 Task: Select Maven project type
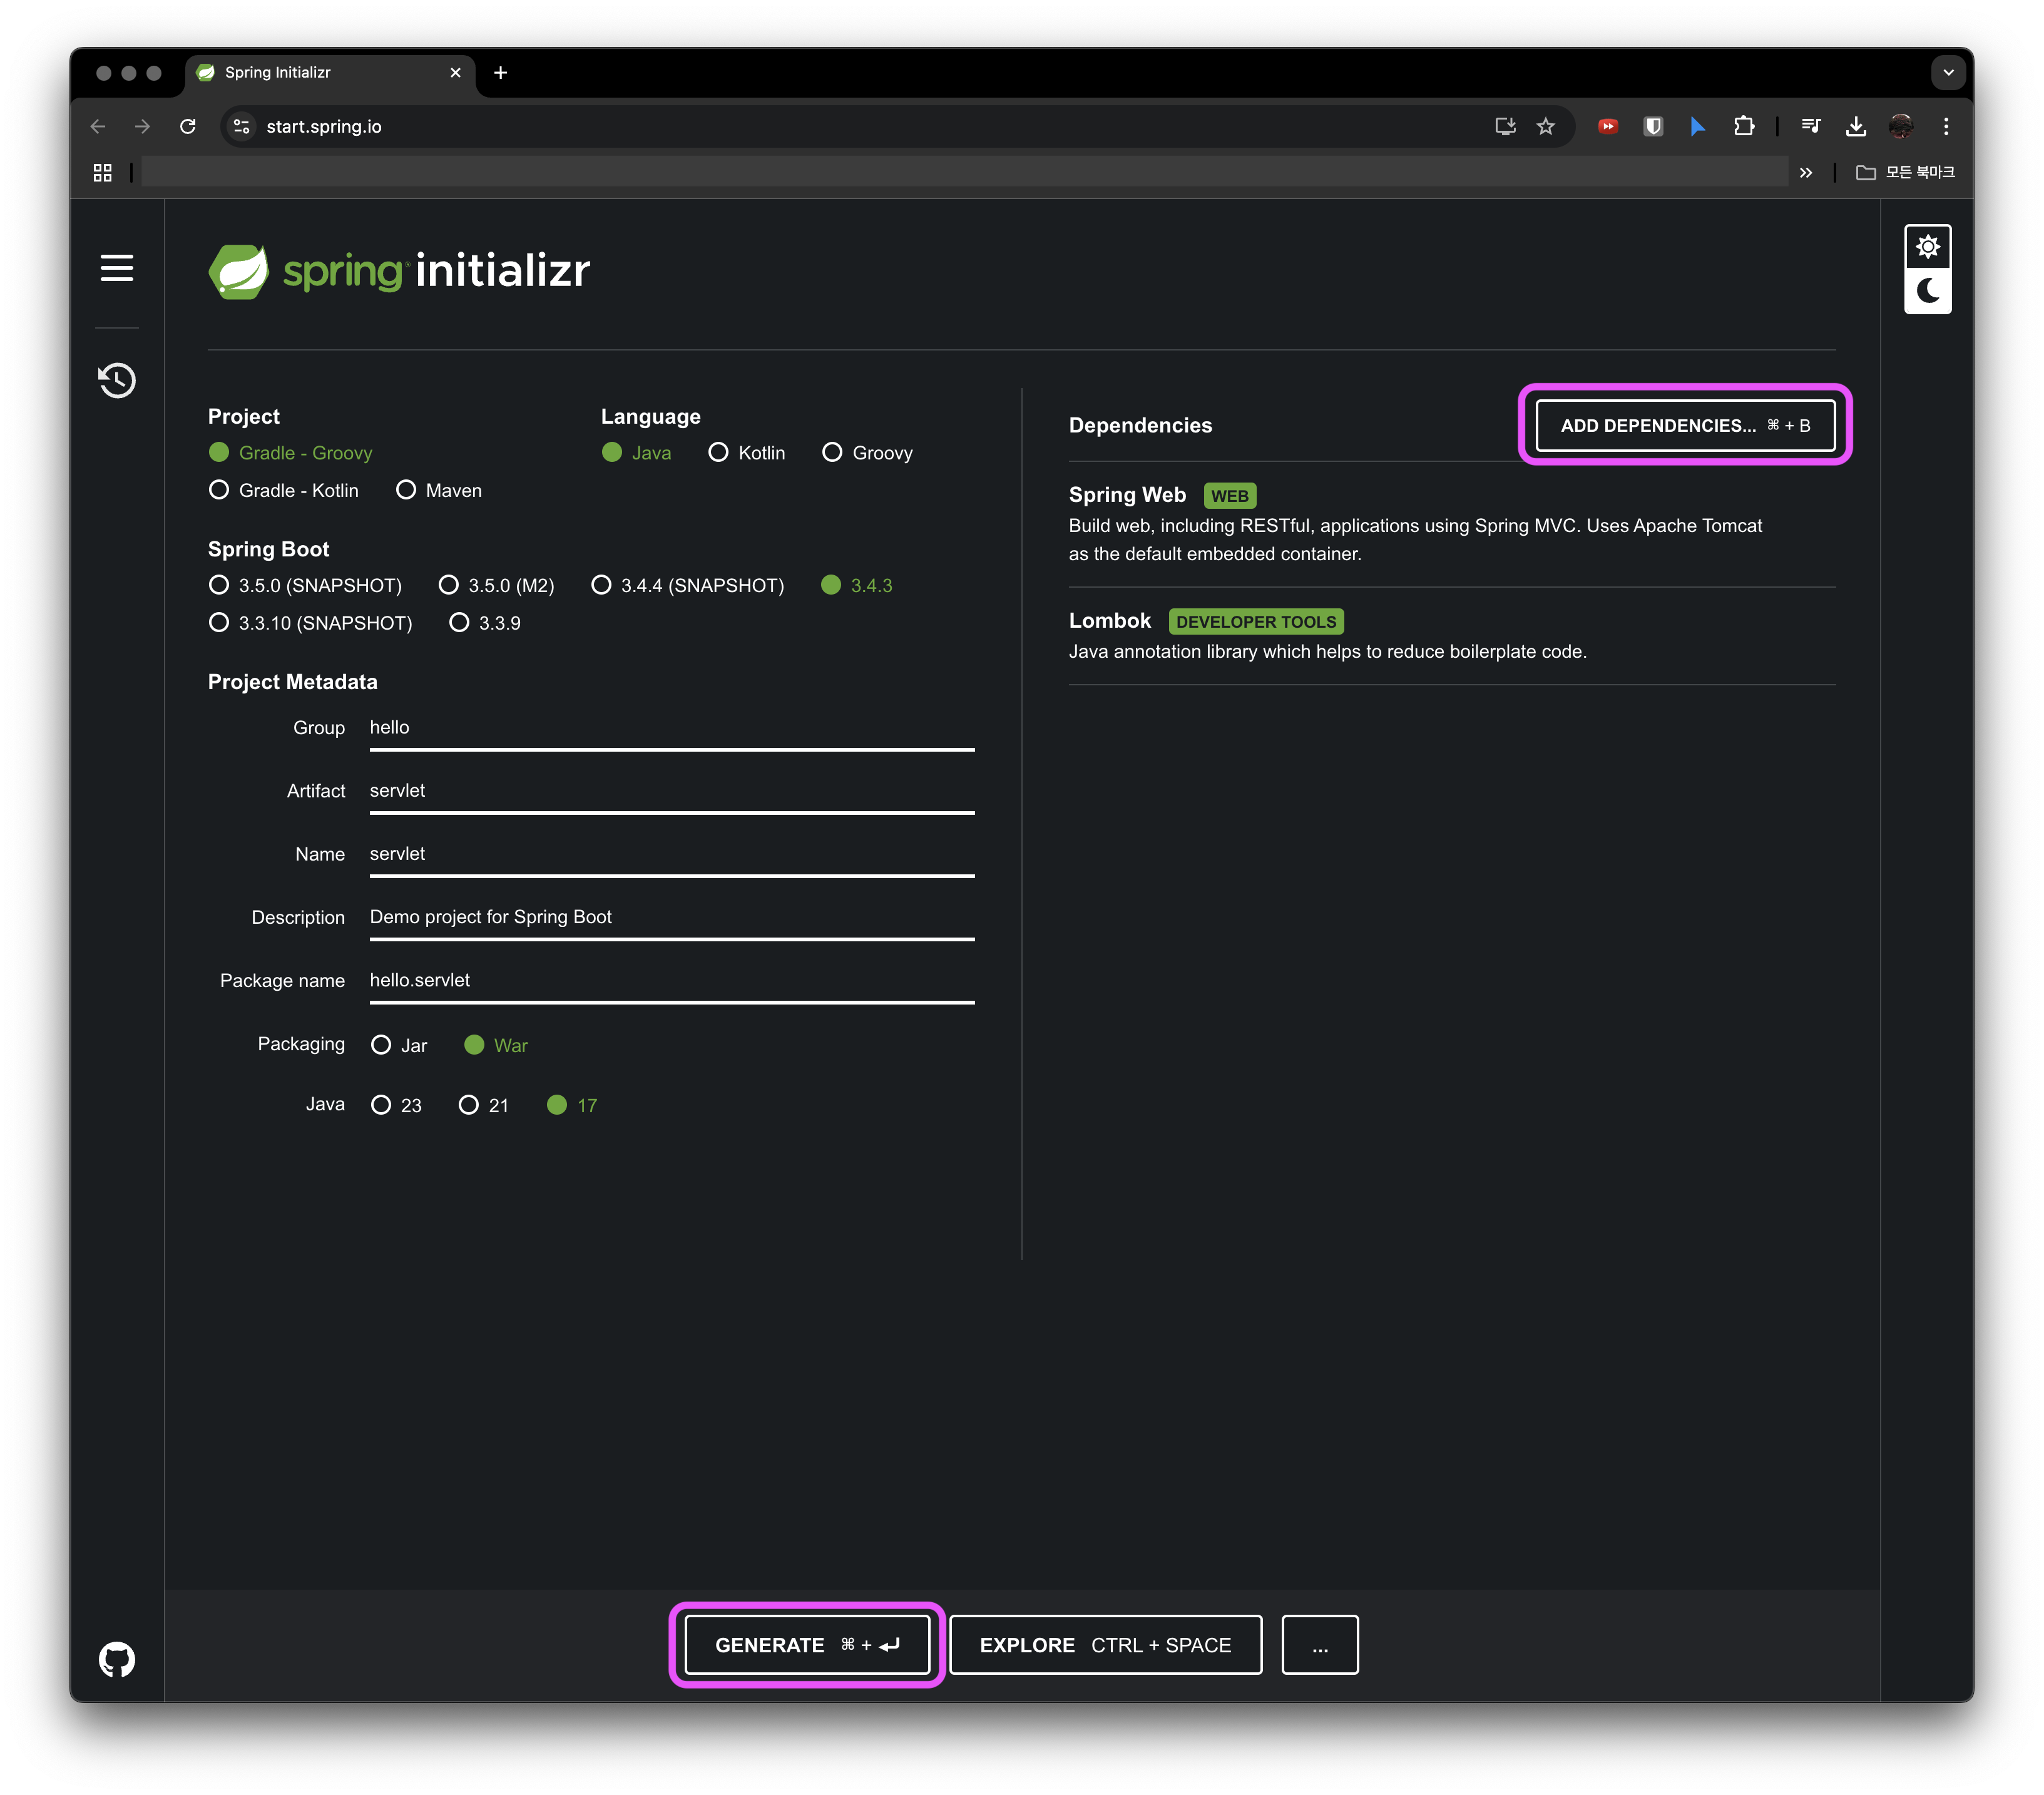(406, 490)
